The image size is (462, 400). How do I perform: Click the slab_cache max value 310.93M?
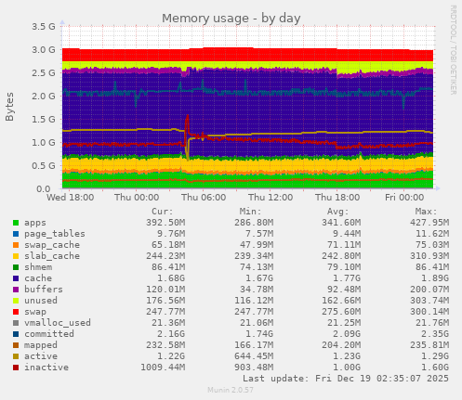click(x=429, y=256)
